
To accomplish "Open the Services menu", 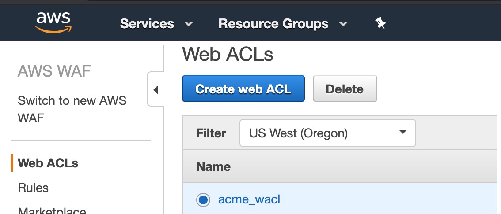I will (x=147, y=24).
